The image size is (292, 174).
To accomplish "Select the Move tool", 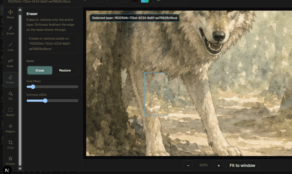I will [x=10, y=14].
